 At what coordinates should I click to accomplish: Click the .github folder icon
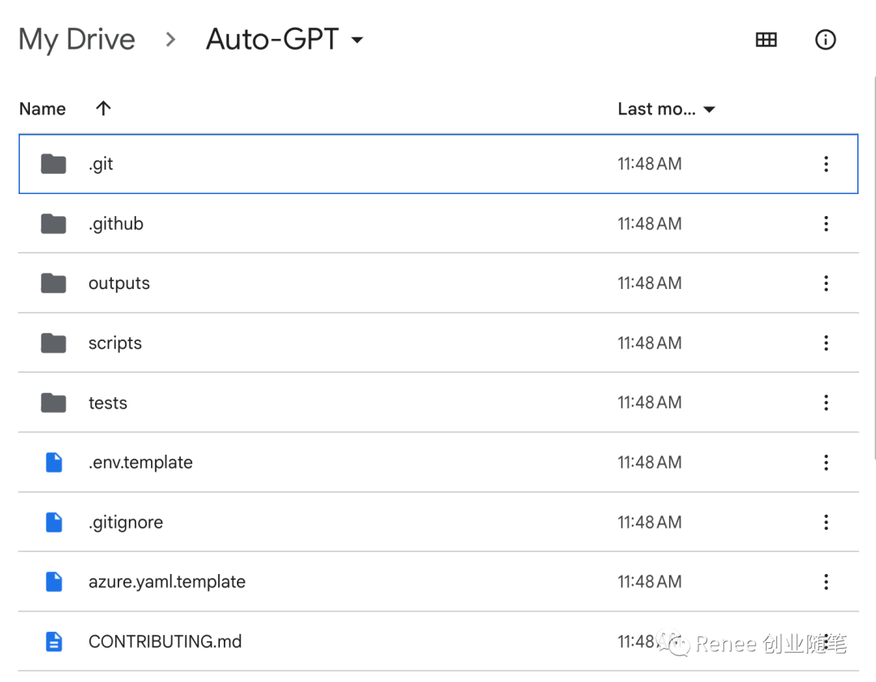54,223
